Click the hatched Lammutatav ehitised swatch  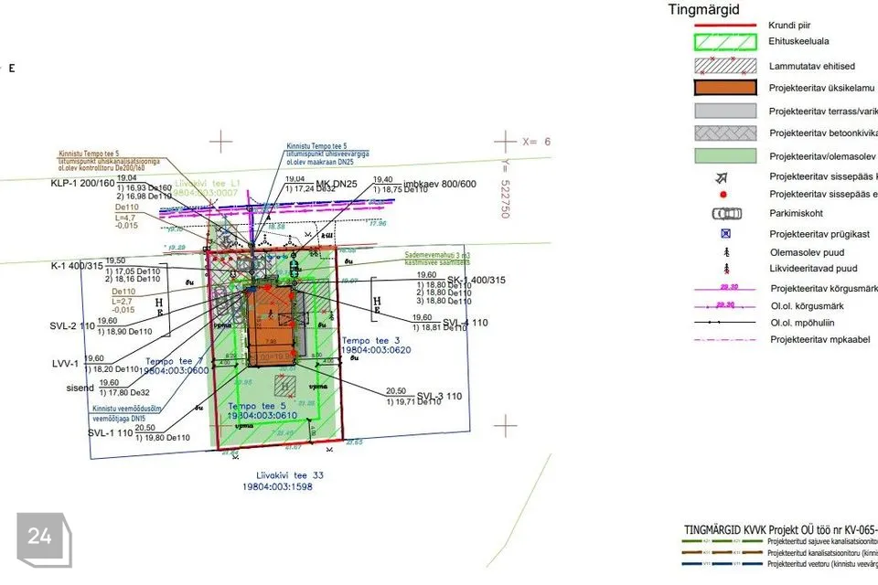coord(725,66)
